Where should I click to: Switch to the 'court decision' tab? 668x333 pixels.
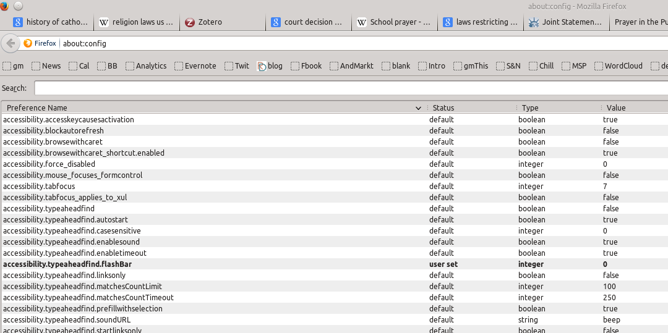pyautogui.click(x=309, y=22)
